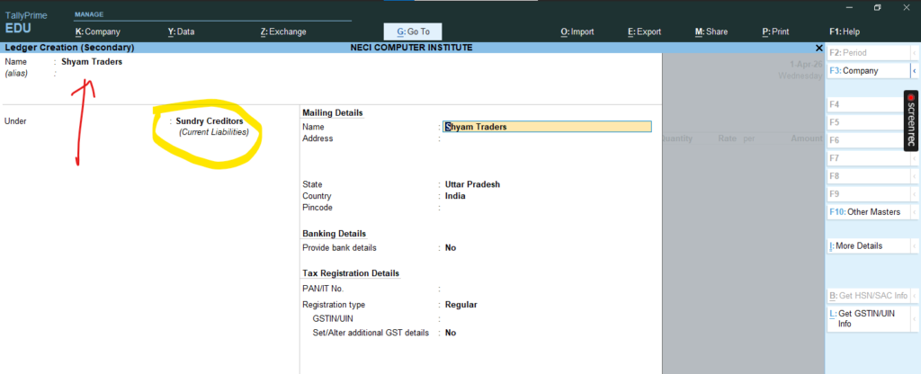The height and width of the screenshot is (374, 921).
Task: Open the M: Share menu
Action: tap(711, 31)
